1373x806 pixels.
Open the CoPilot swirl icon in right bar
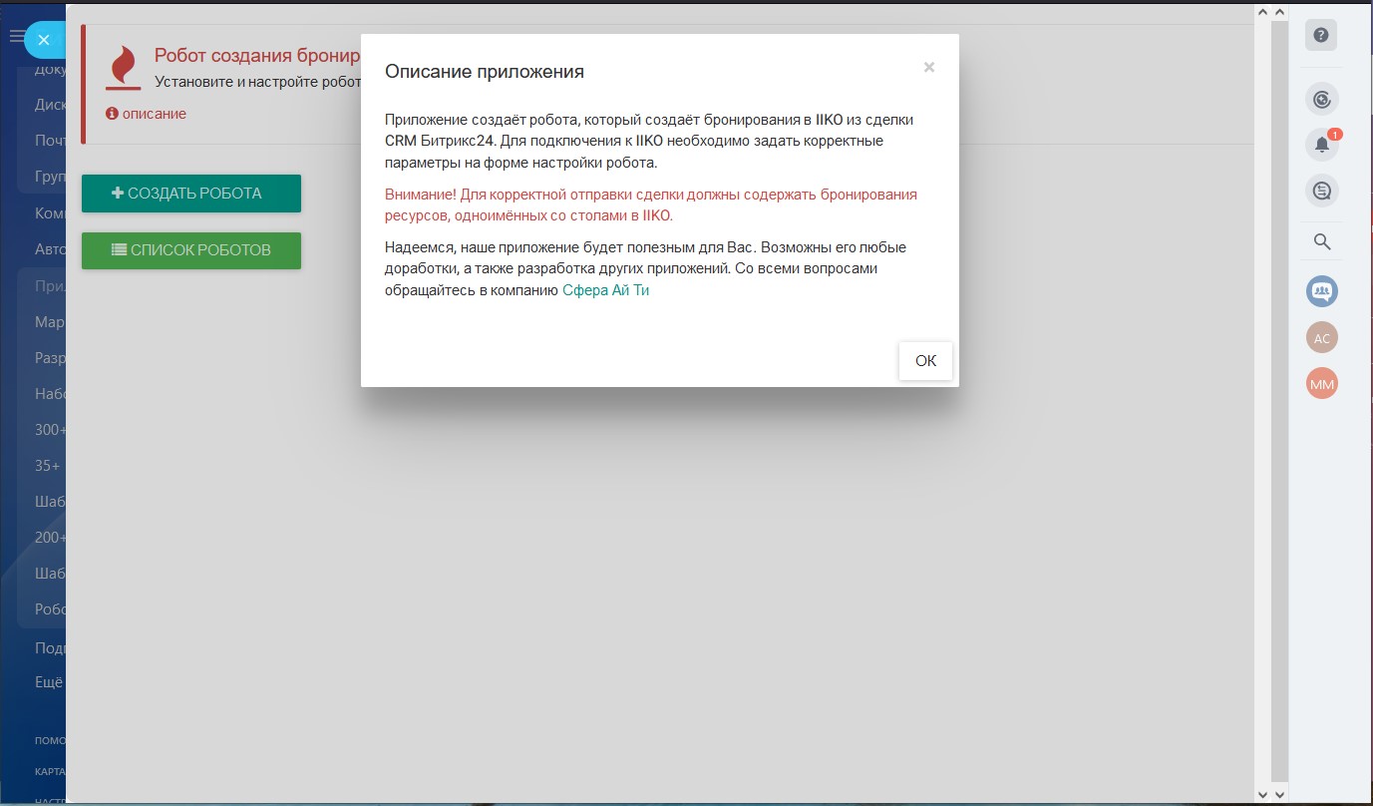click(1322, 99)
